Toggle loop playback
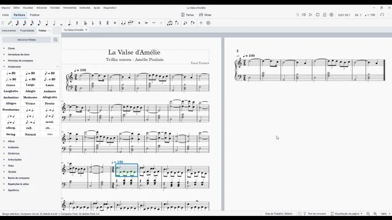The image size is (392, 220). tap(318, 15)
